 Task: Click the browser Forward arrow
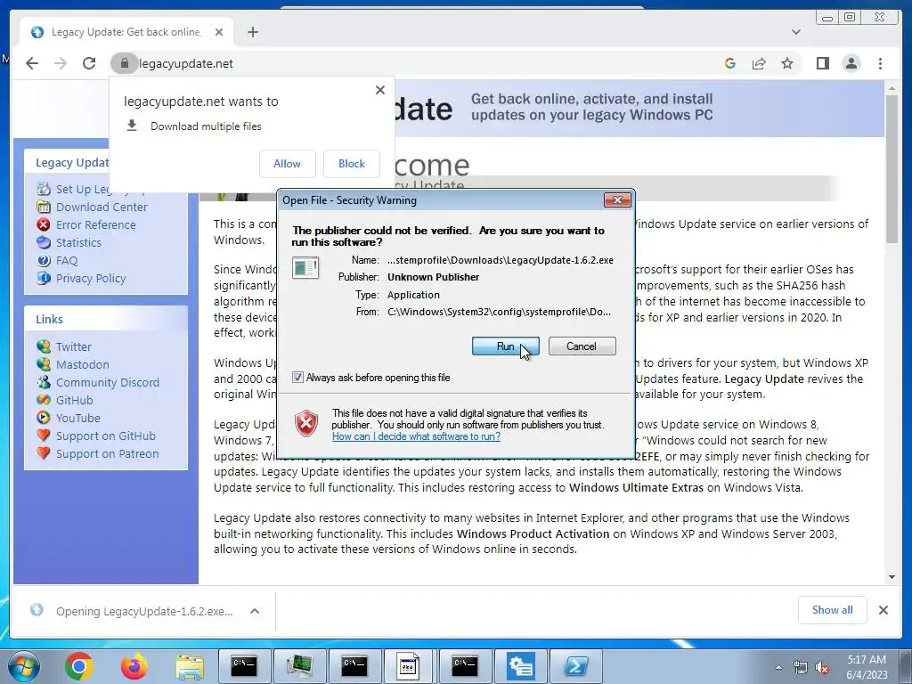61,63
